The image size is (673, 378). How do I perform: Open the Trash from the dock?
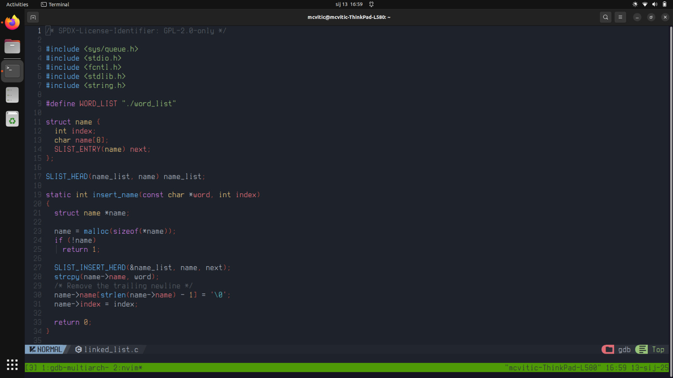(x=12, y=119)
